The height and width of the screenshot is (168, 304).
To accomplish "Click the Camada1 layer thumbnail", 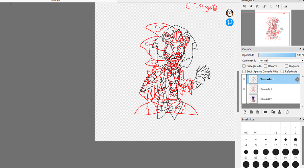I will (x=253, y=89).
